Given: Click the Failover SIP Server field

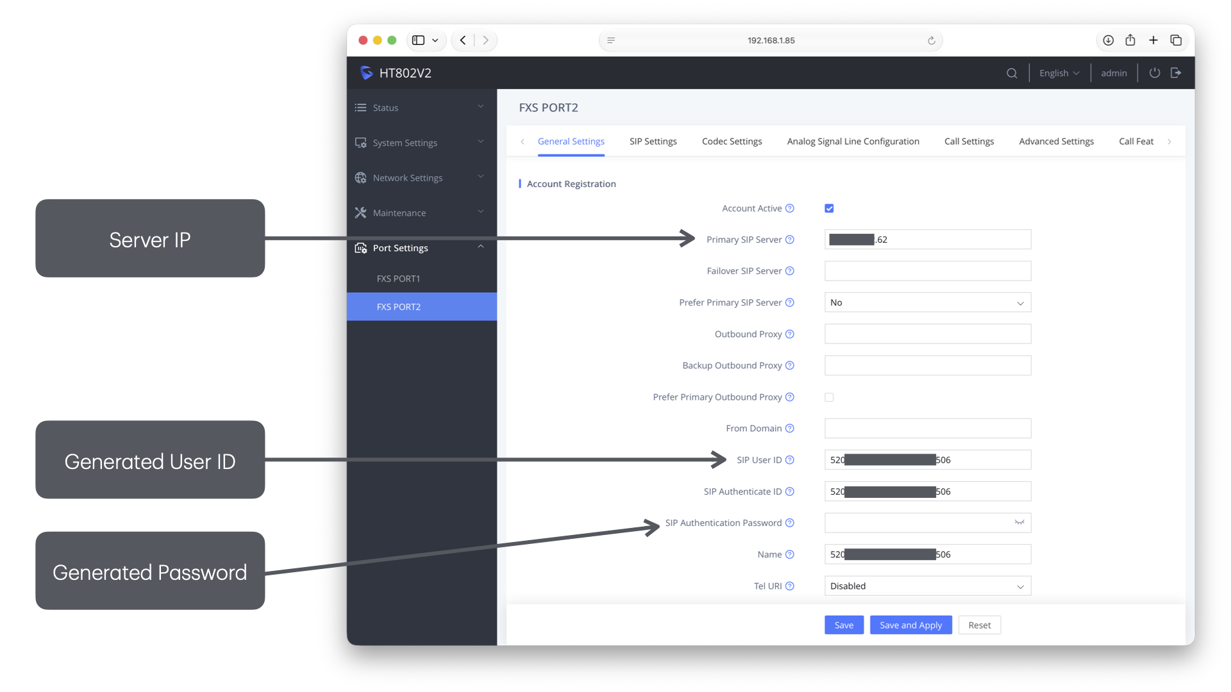Looking at the screenshot, I should (928, 271).
